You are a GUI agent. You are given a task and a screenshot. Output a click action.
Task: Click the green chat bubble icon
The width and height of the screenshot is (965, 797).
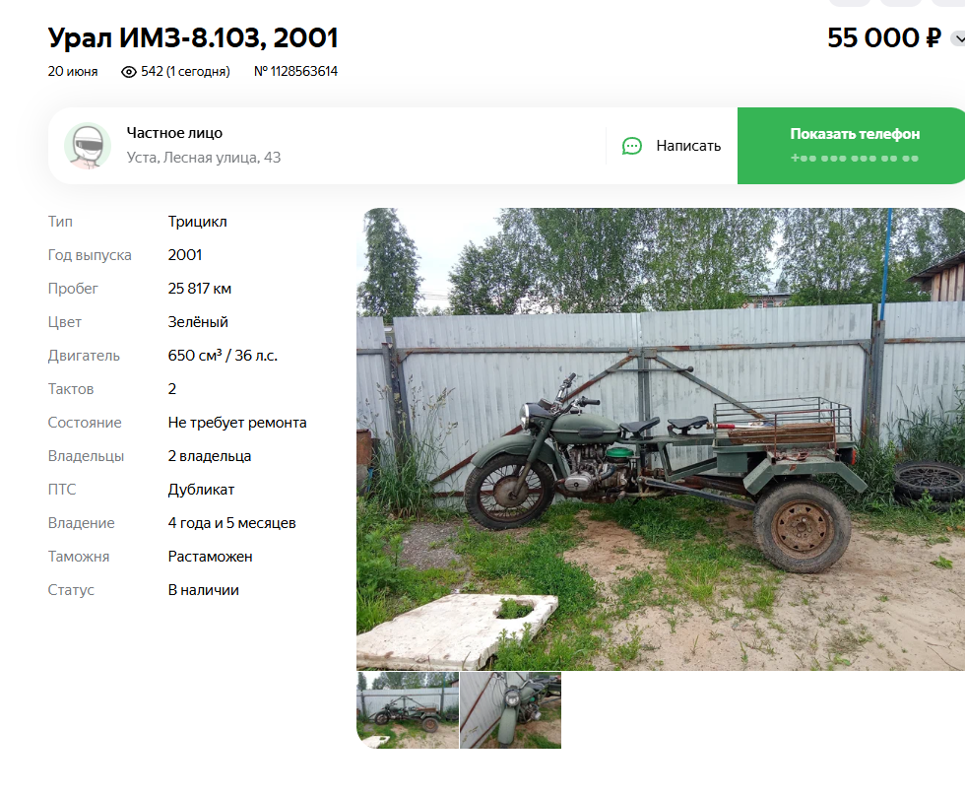click(x=632, y=146)
